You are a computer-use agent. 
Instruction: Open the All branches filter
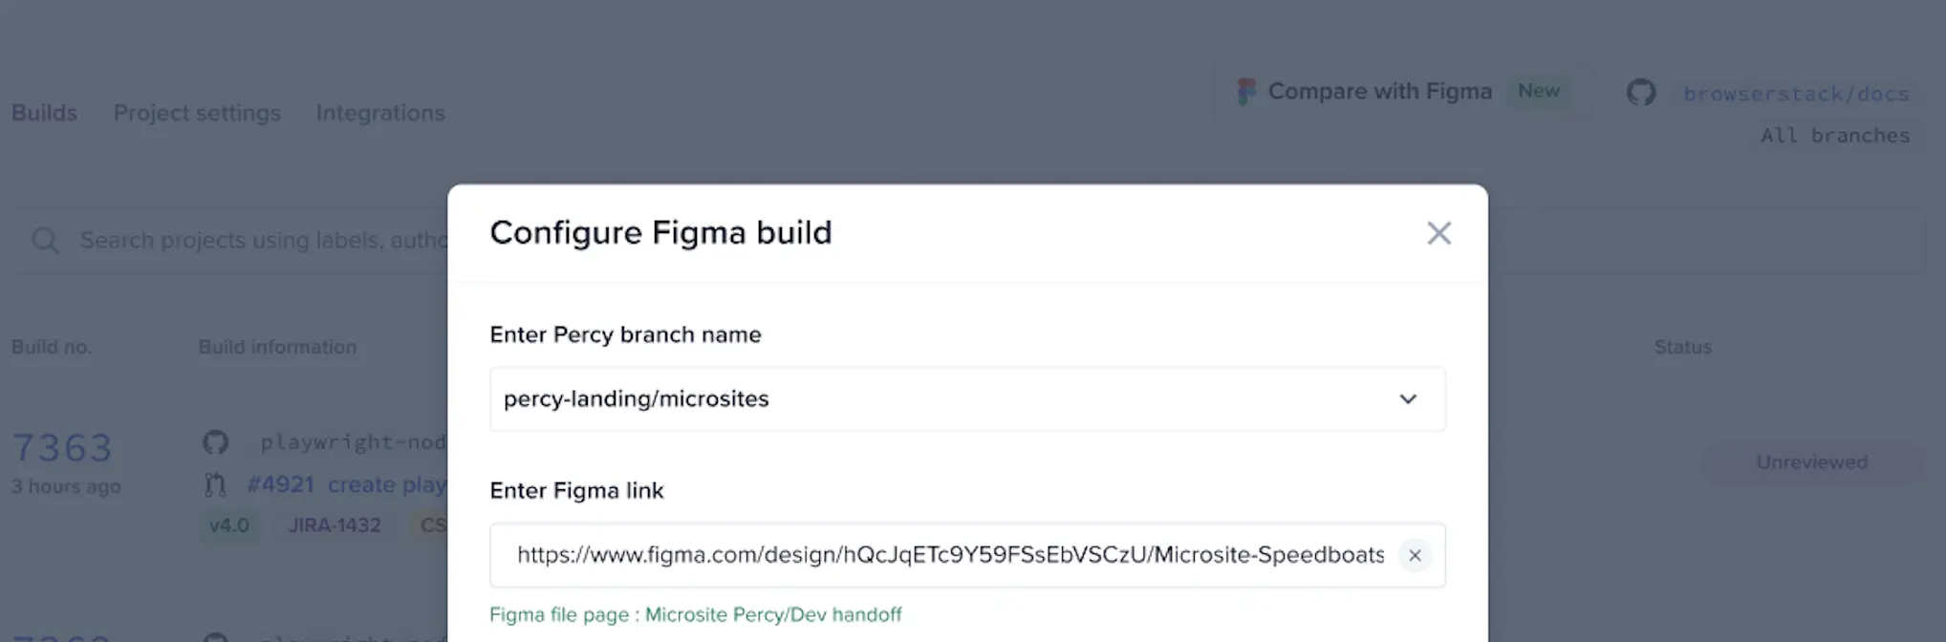click(x=1834, y=136)
